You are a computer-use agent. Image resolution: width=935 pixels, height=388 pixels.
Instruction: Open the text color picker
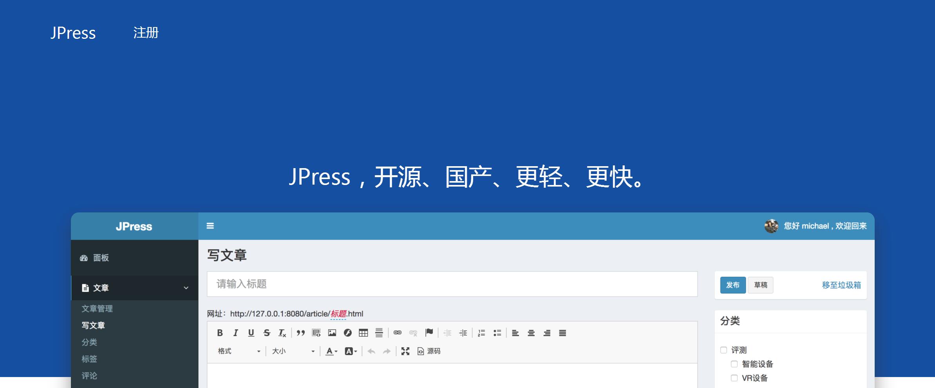tap(331, 351)
